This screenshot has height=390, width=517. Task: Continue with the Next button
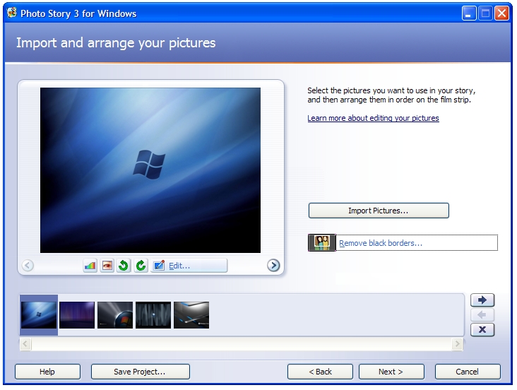(391, 372)
